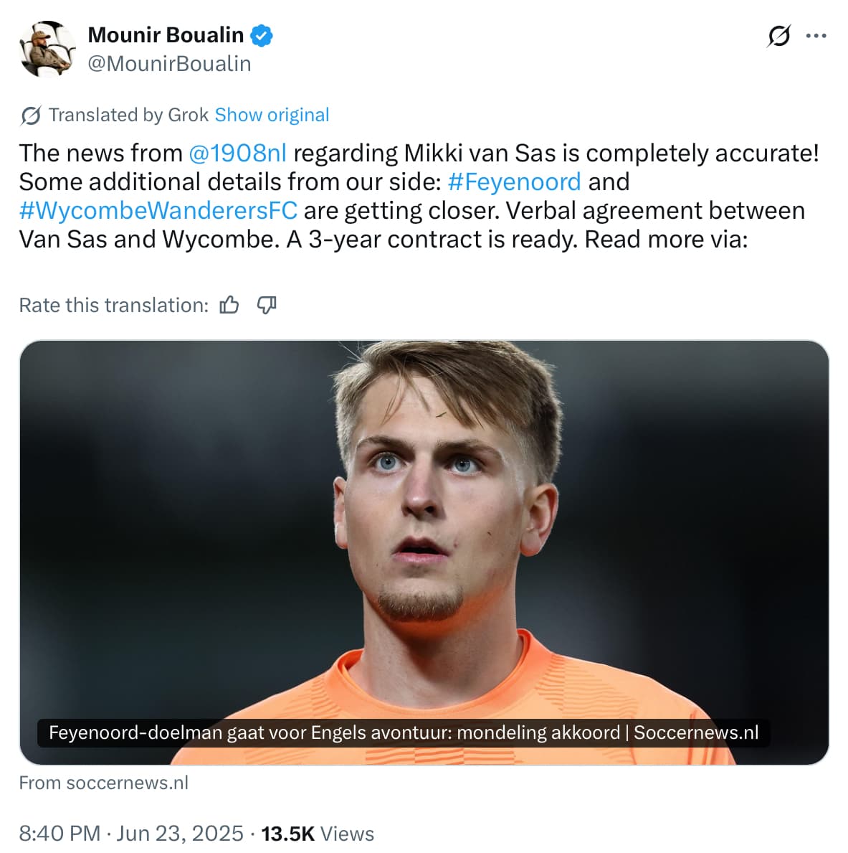The width and height of the screenshot is (848, 853).
Task: Show original untranslated post
Action: [272, 115]
